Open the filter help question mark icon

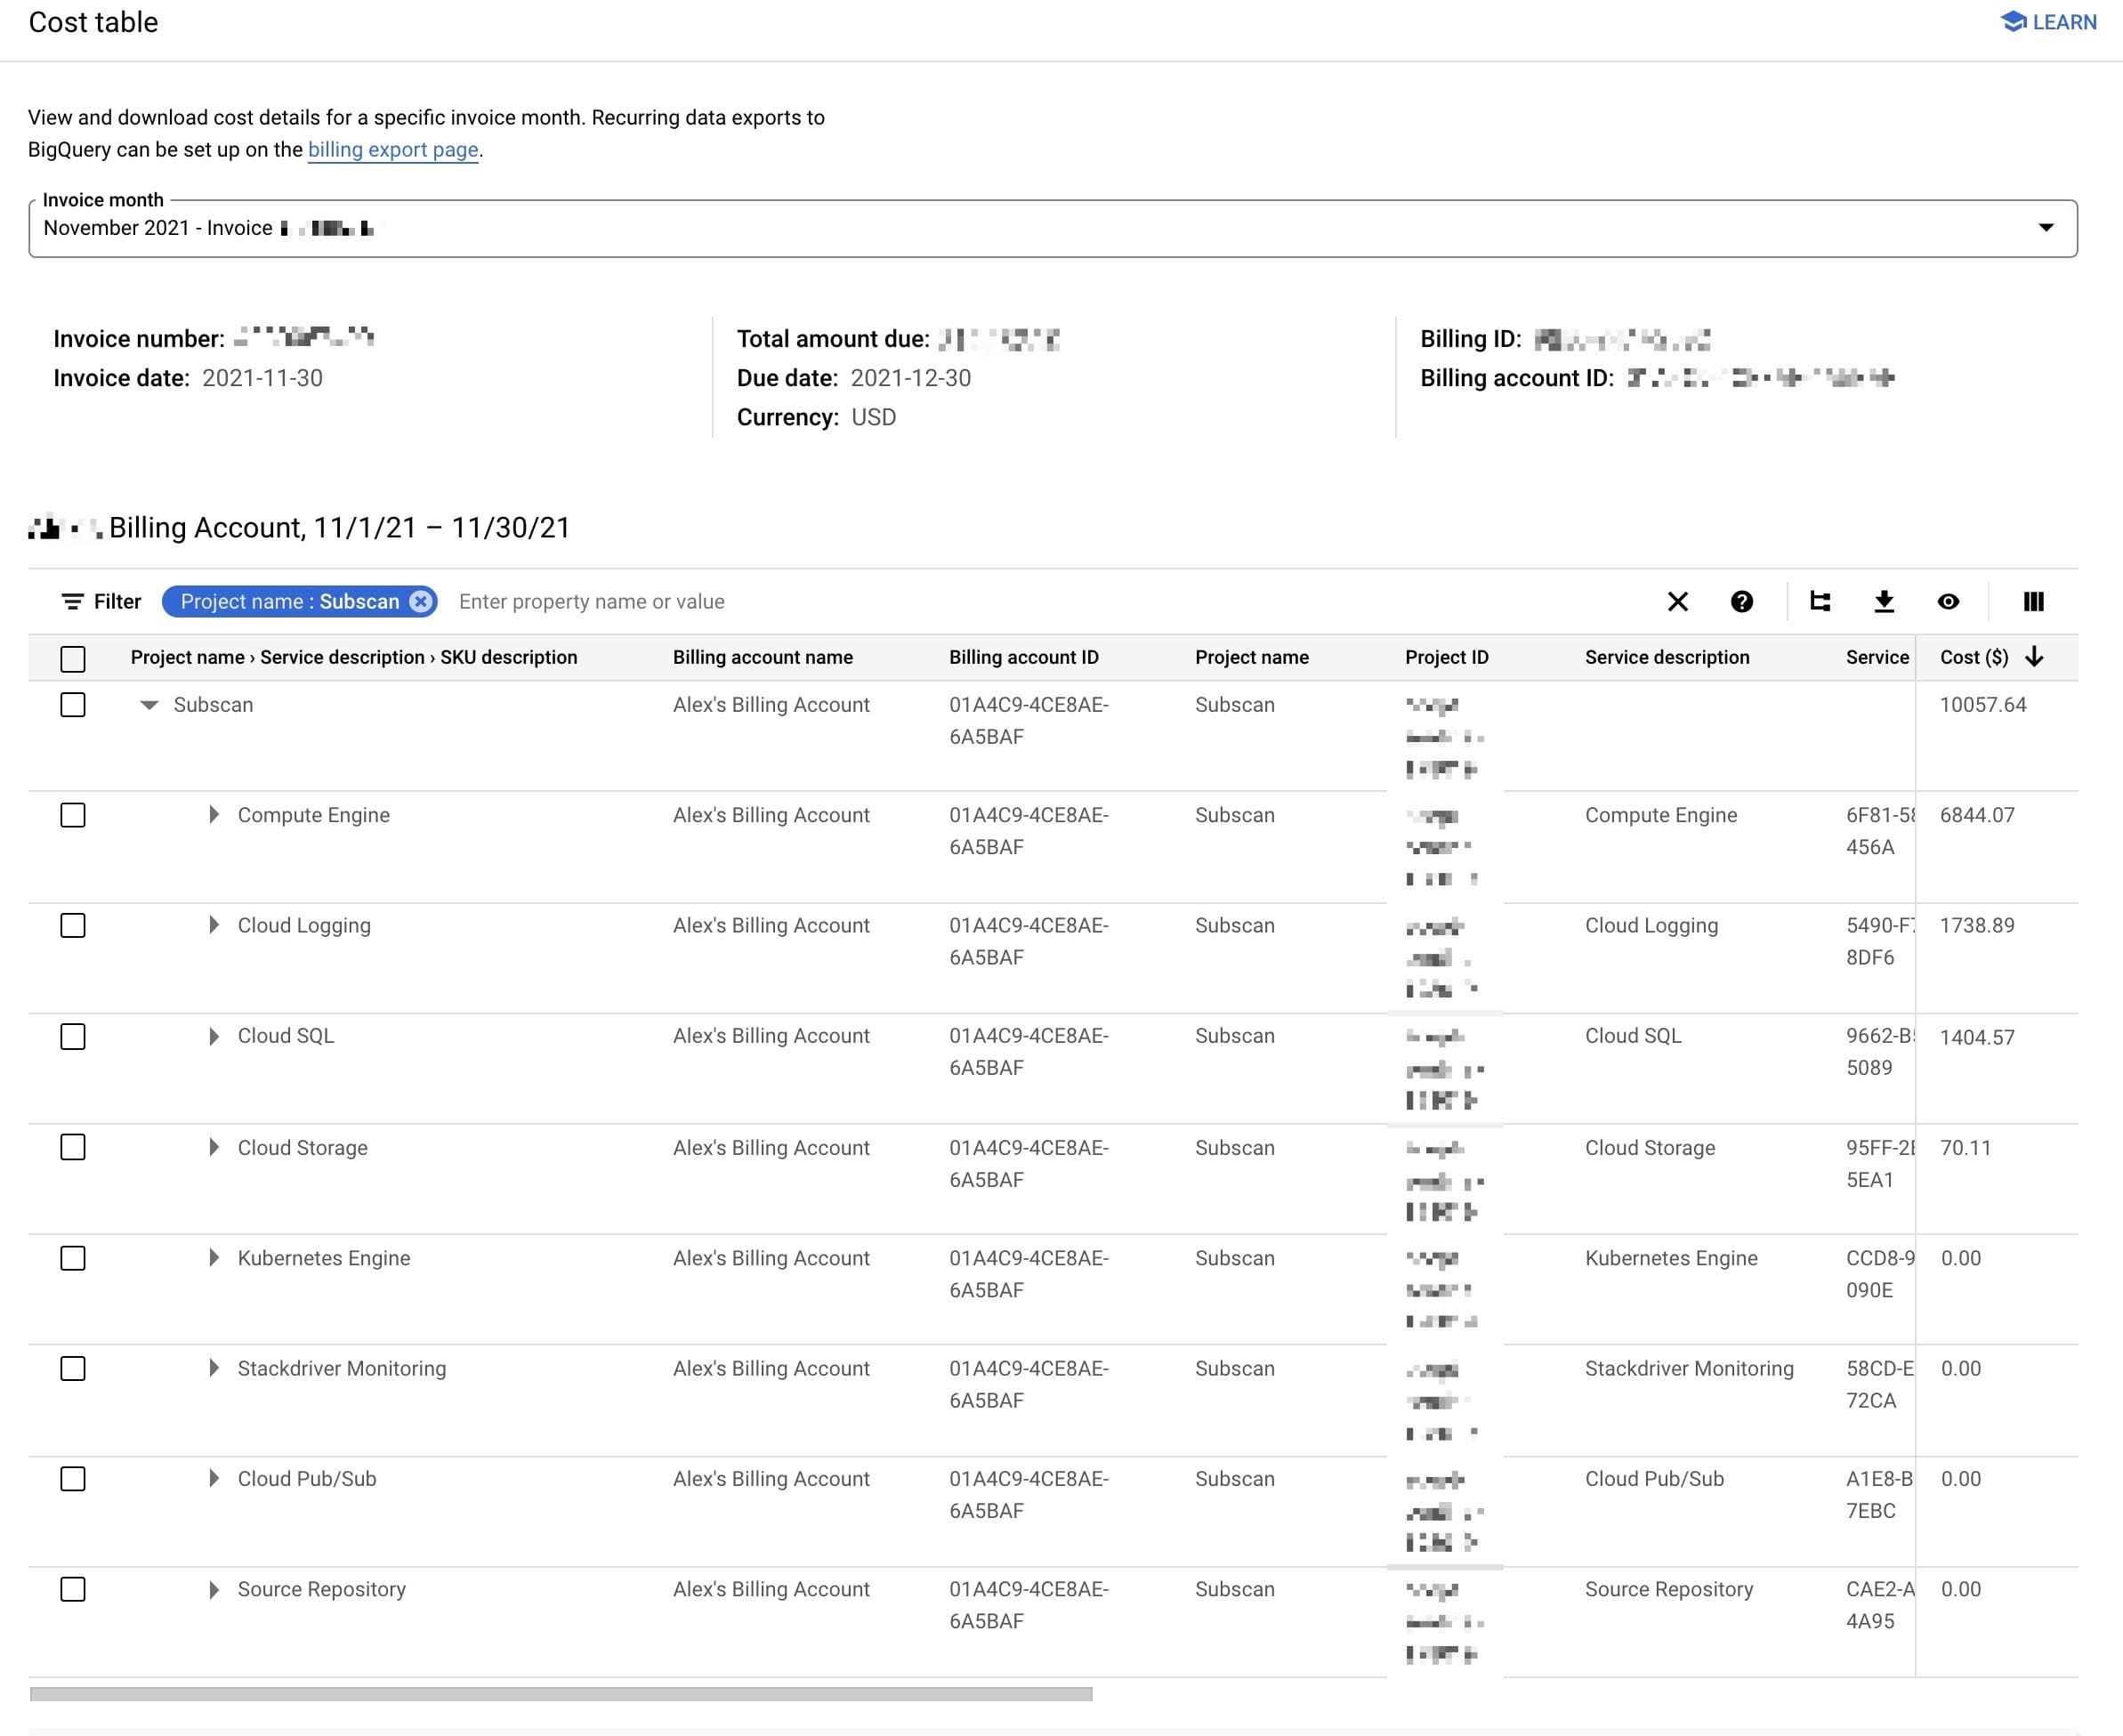pyautogui.click(x=1741, y=601)
